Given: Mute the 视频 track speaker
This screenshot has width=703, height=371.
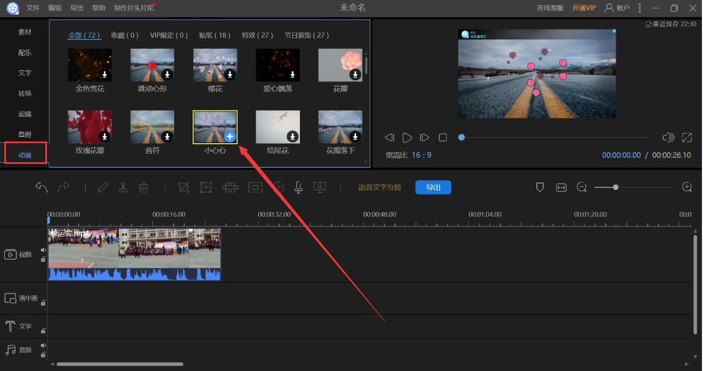Looking at the screenshot, I should coord(43,250).
